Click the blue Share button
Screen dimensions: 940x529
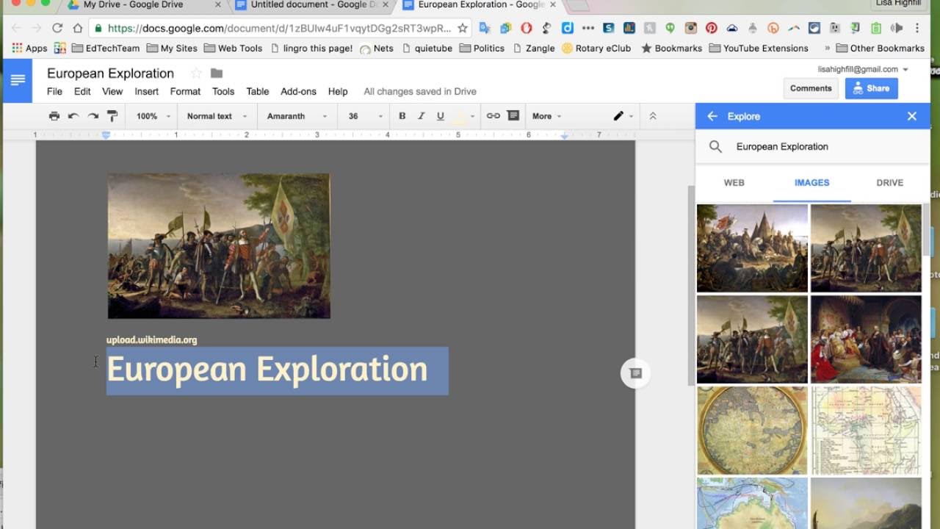(x=871, y=88)
